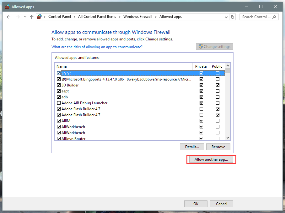Check Public checkbox for adb

point(218,97)
